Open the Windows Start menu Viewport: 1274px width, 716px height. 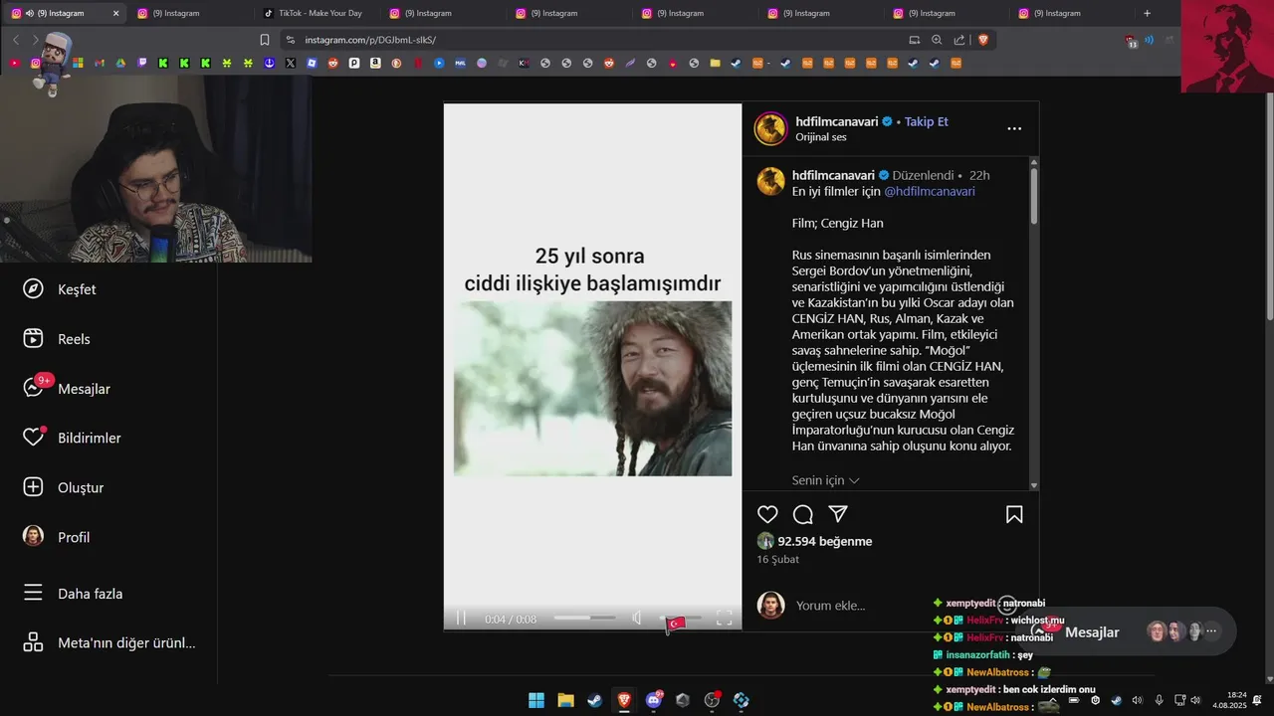tap(536, 700)
